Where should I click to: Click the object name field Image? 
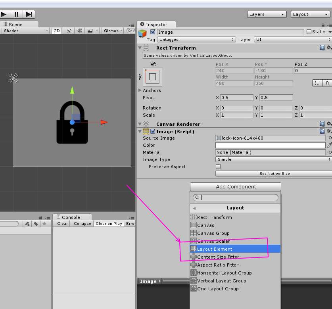point(230,32)
